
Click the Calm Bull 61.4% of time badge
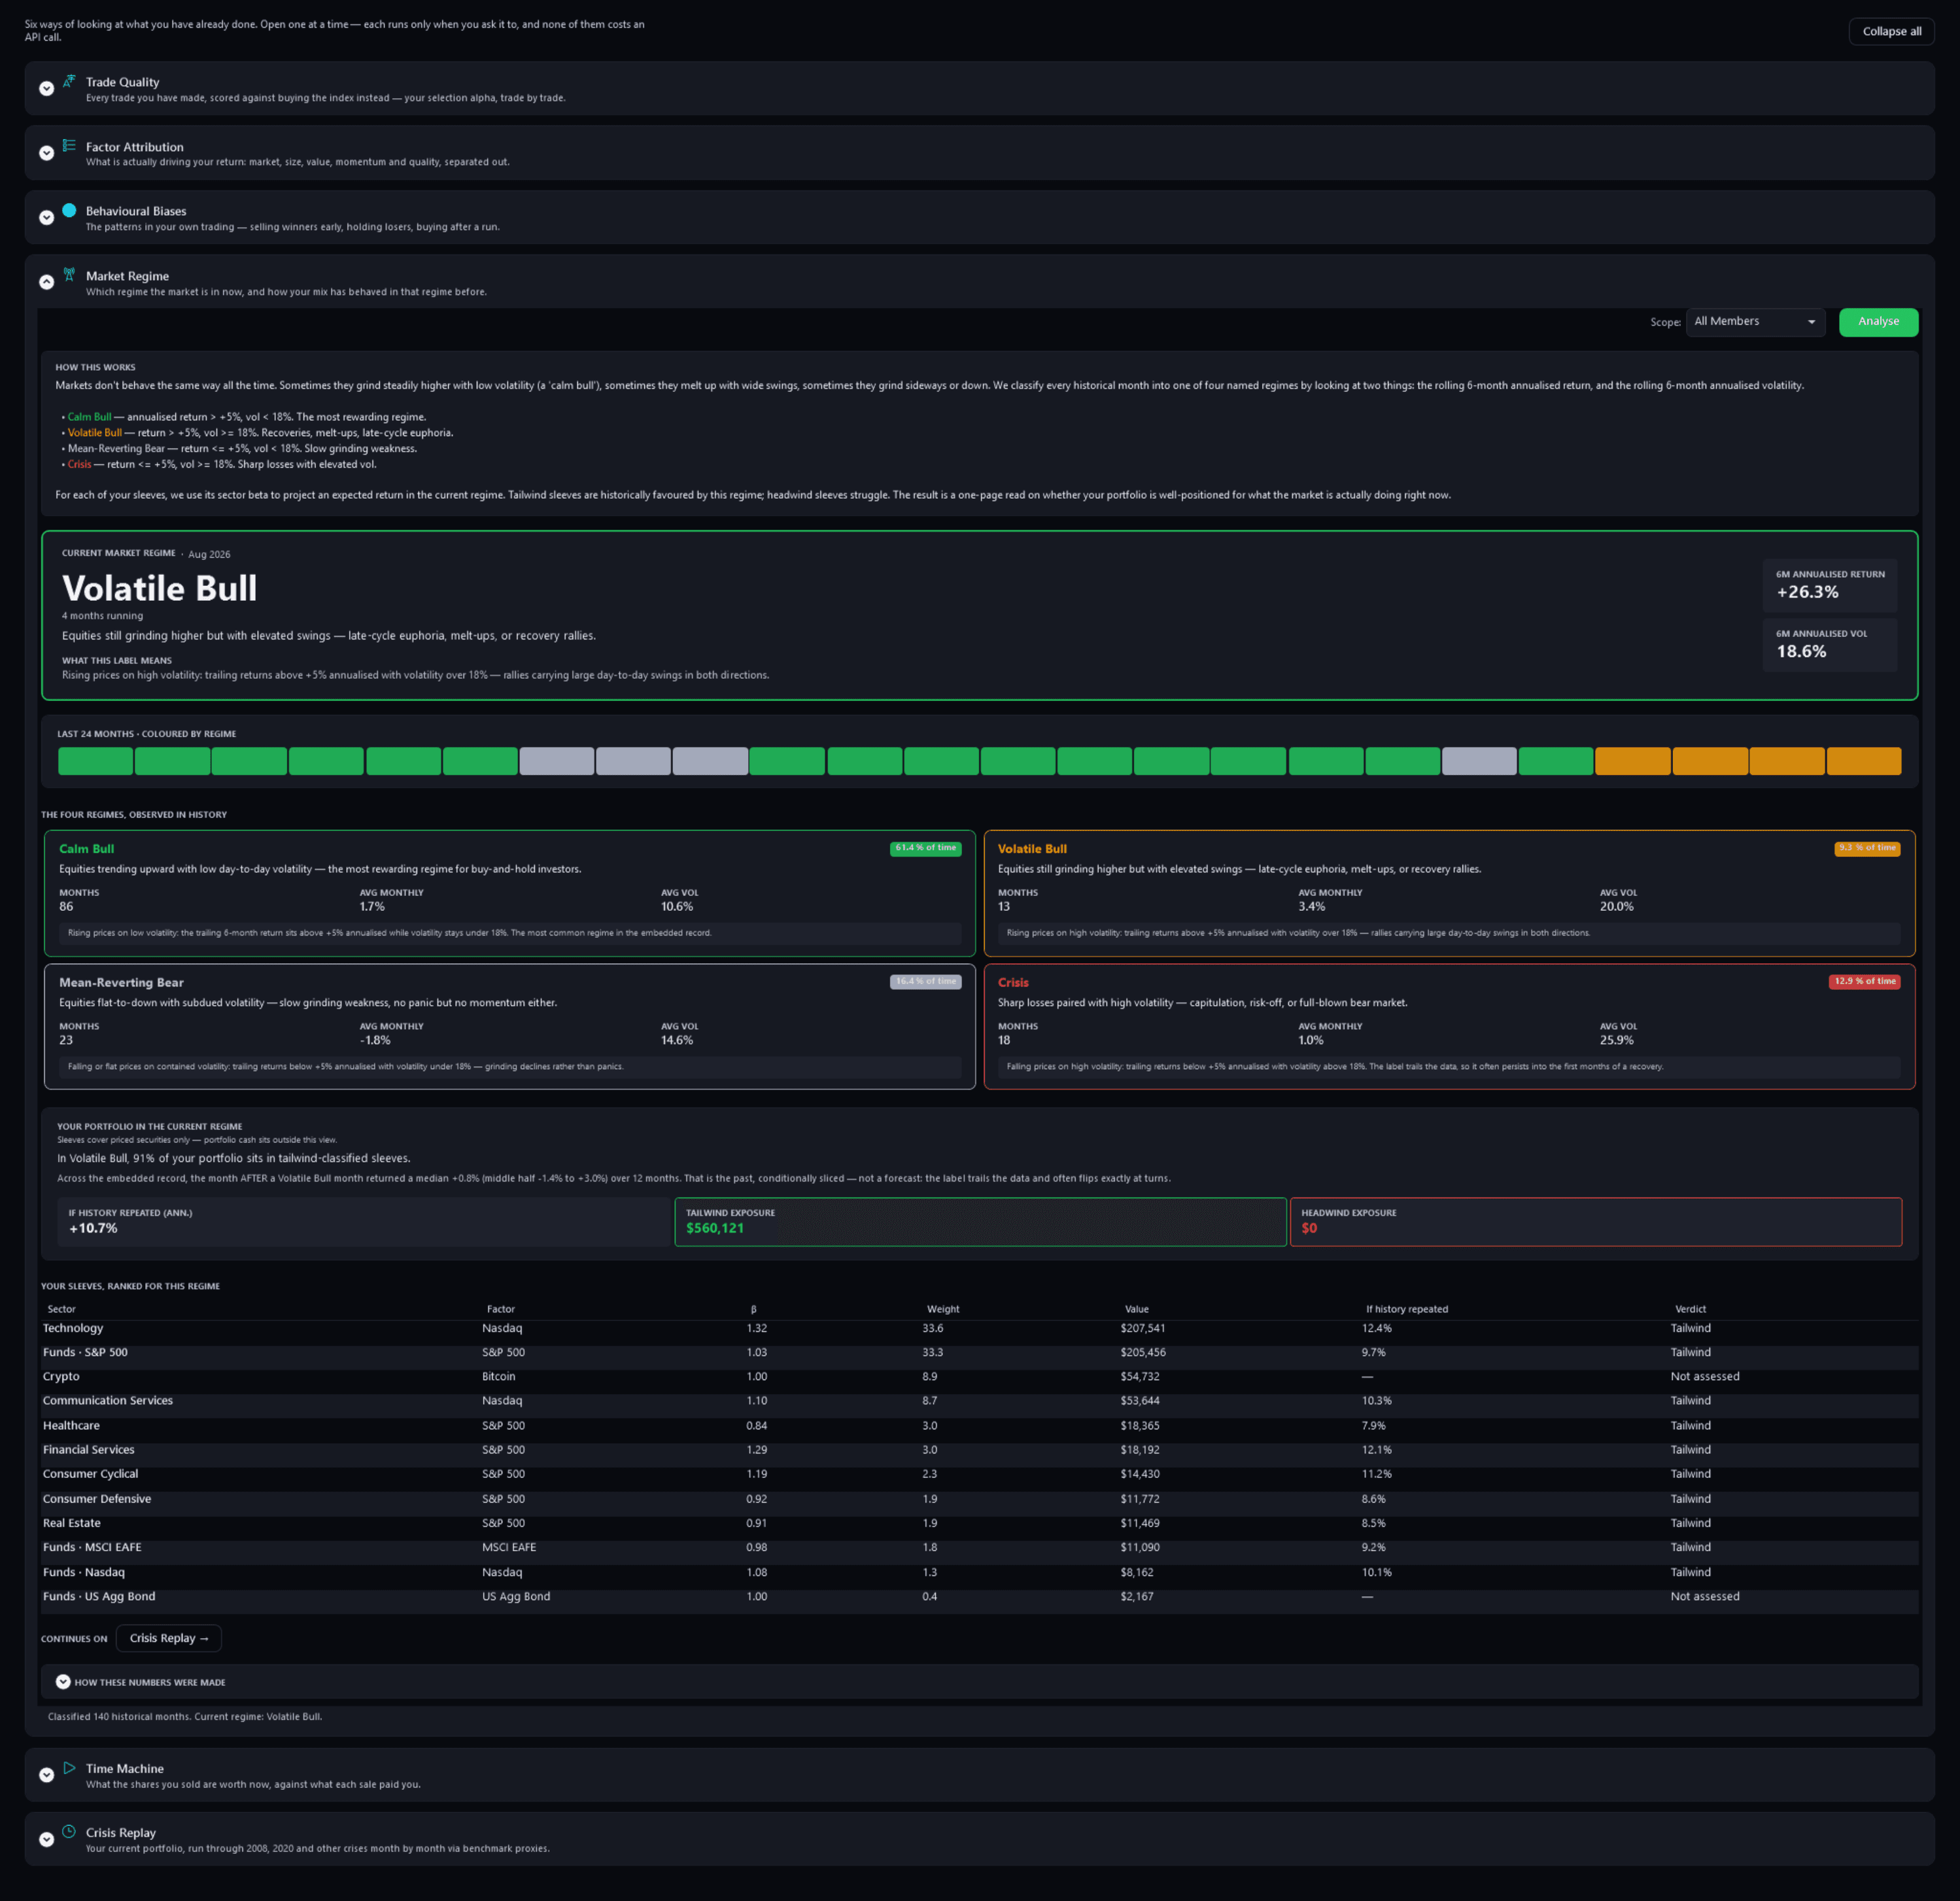pos(925,848)
